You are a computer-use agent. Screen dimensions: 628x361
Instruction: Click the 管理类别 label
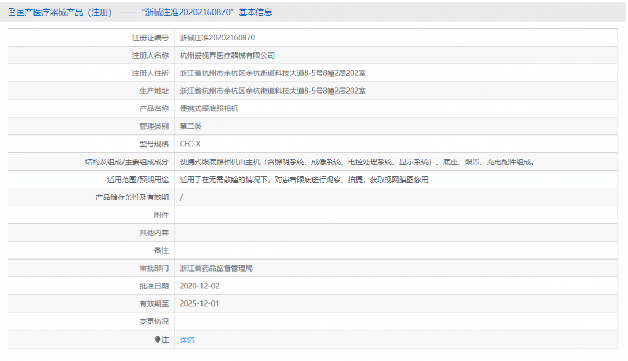(x=154, y=127)
